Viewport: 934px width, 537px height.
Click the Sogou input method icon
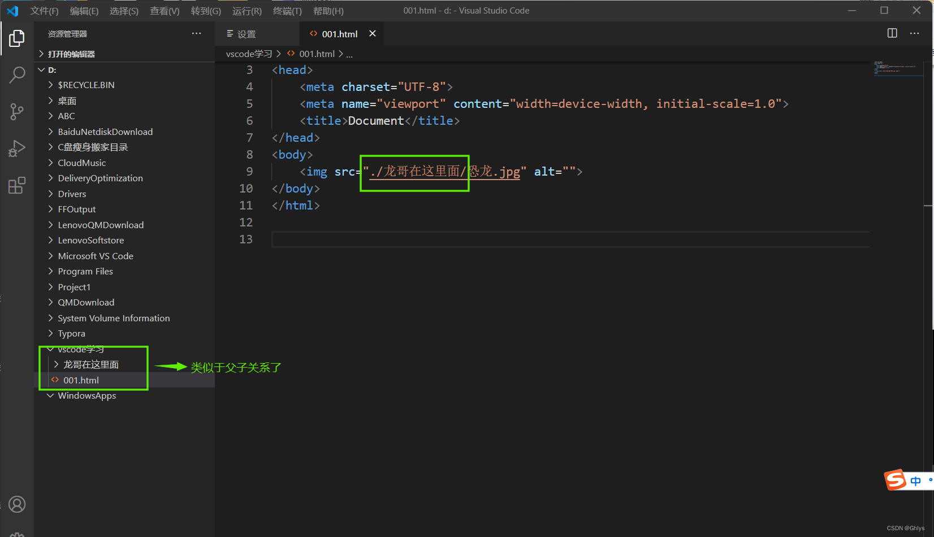tap(896, 481)
